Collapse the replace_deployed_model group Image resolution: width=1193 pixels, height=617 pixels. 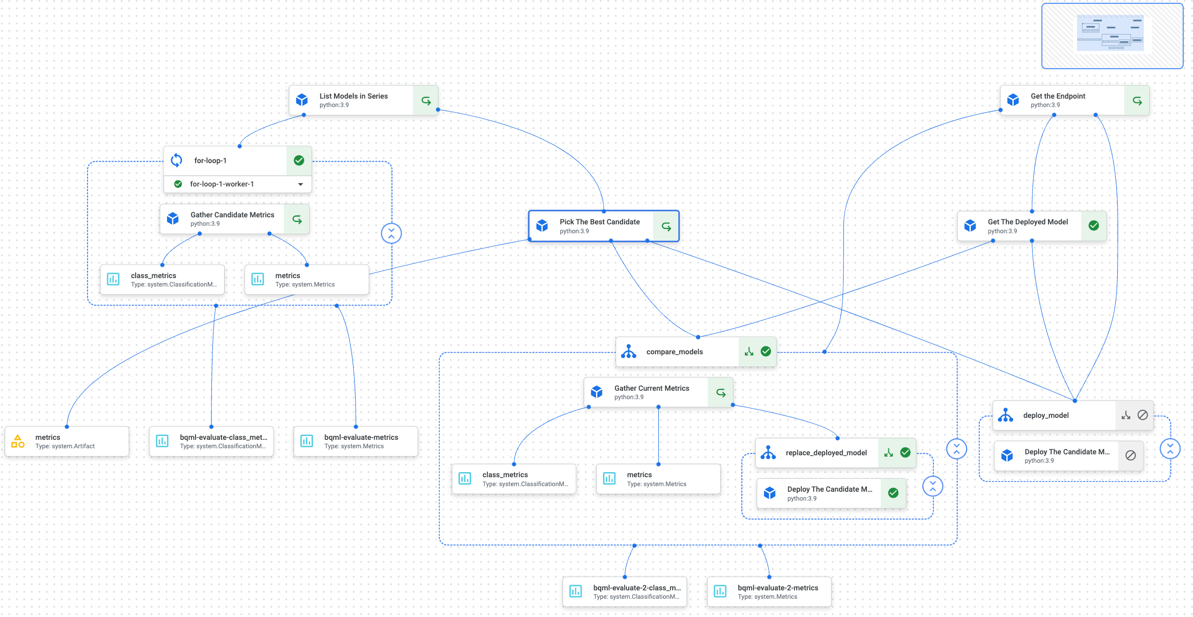(932, 487)
